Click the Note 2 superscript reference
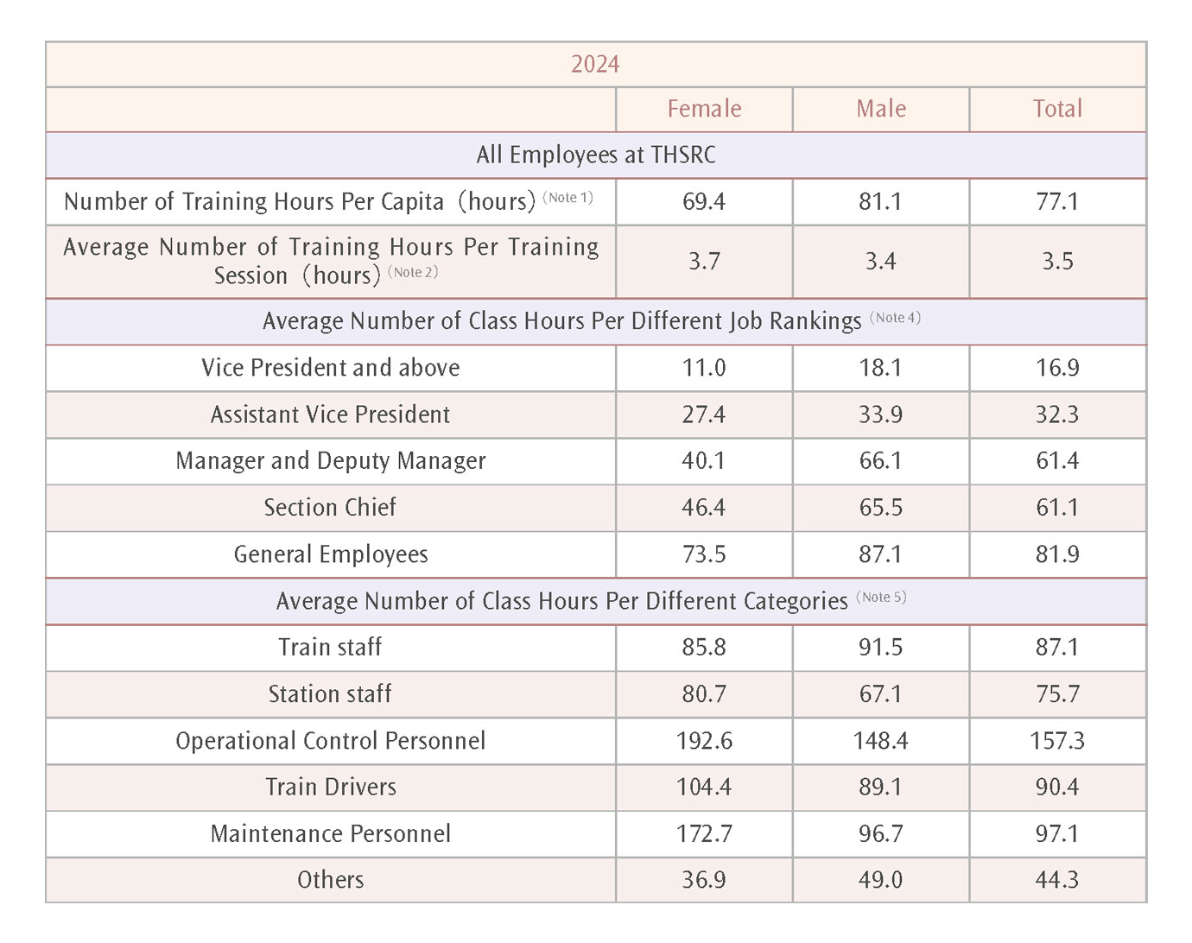 [x=413, y=272]
